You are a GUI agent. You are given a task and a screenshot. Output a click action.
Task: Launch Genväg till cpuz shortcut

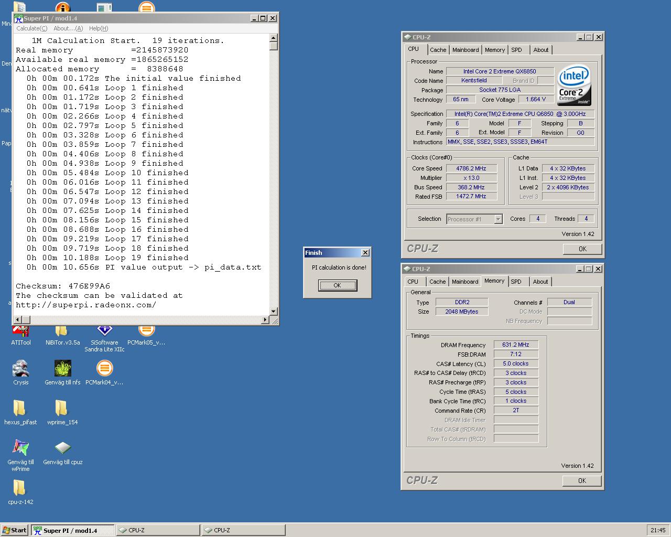(62, 452)
